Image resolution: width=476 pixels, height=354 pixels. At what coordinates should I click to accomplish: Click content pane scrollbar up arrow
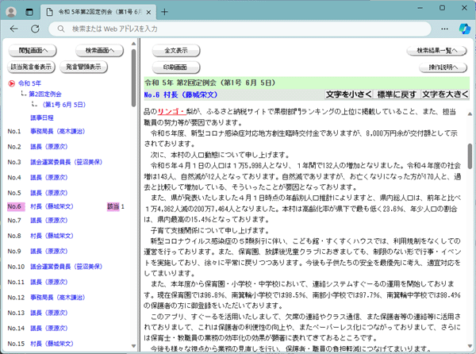click(x=470, y=114)
